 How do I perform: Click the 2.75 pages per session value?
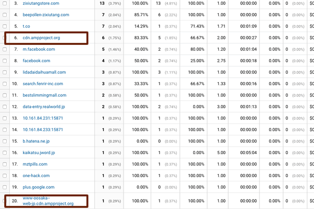(221, 61)
